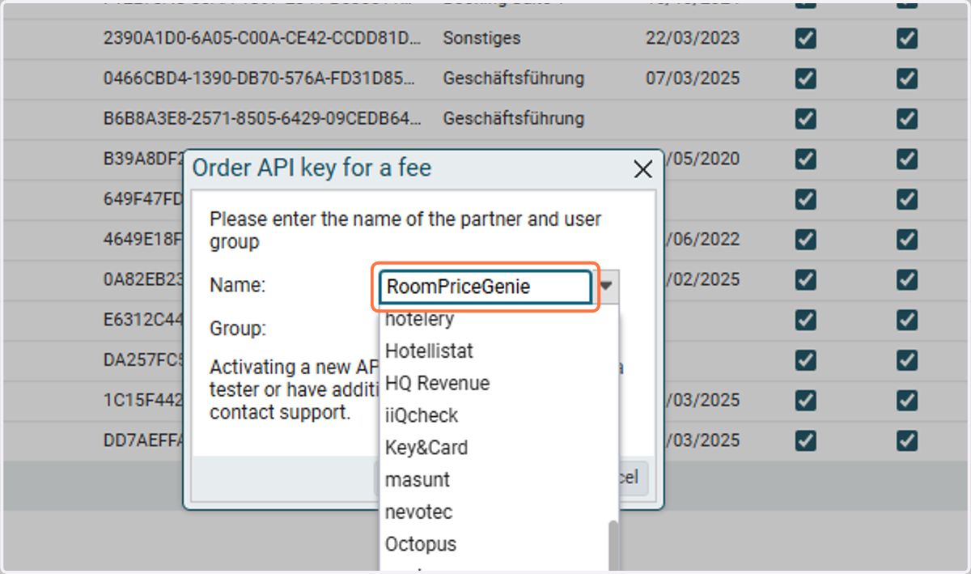Toggle first checkbox in row 0466CBD4

pos(805,79)
